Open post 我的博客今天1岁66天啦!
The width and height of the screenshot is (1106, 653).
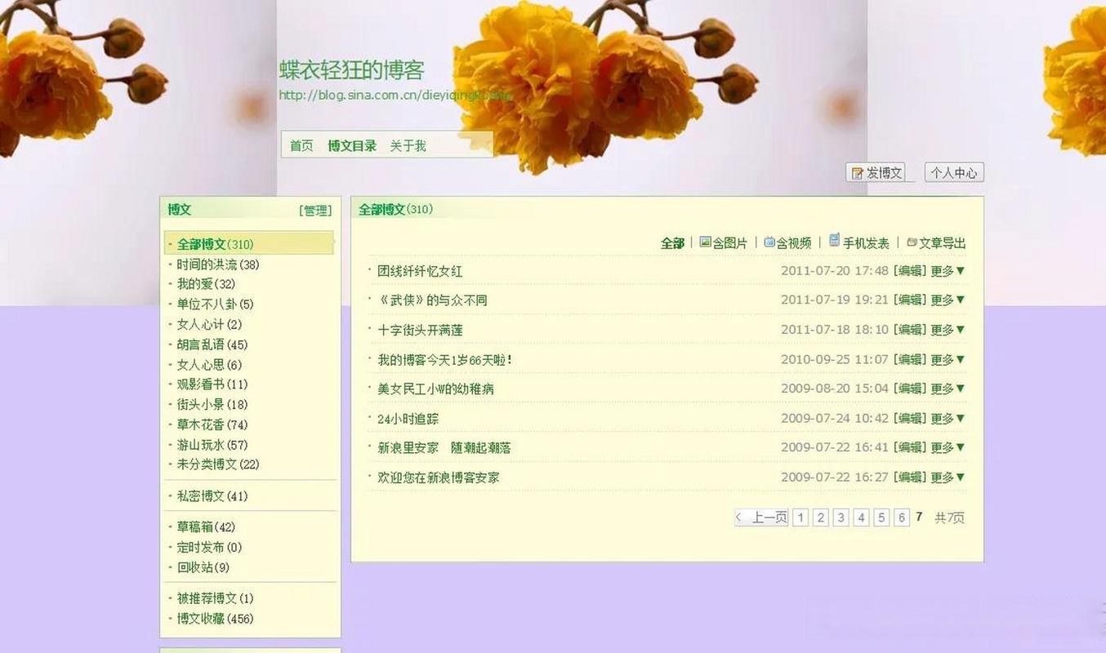[445, 359]
